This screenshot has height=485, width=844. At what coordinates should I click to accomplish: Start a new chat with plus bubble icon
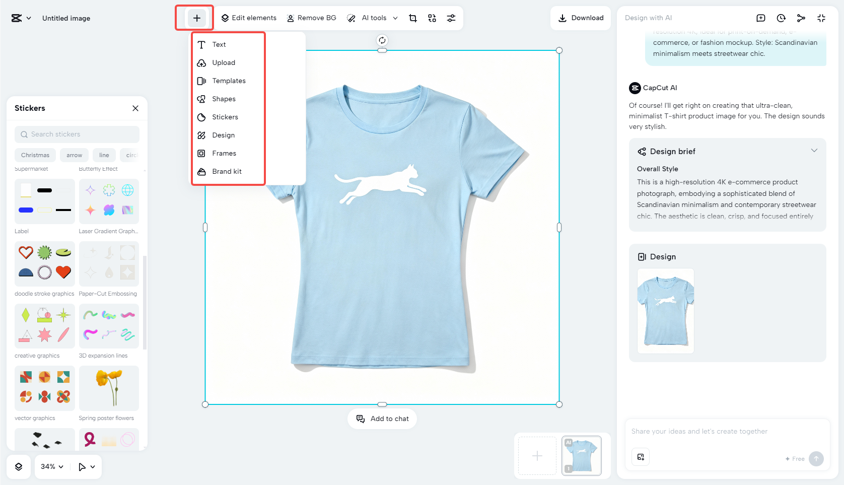pos(761,18)
